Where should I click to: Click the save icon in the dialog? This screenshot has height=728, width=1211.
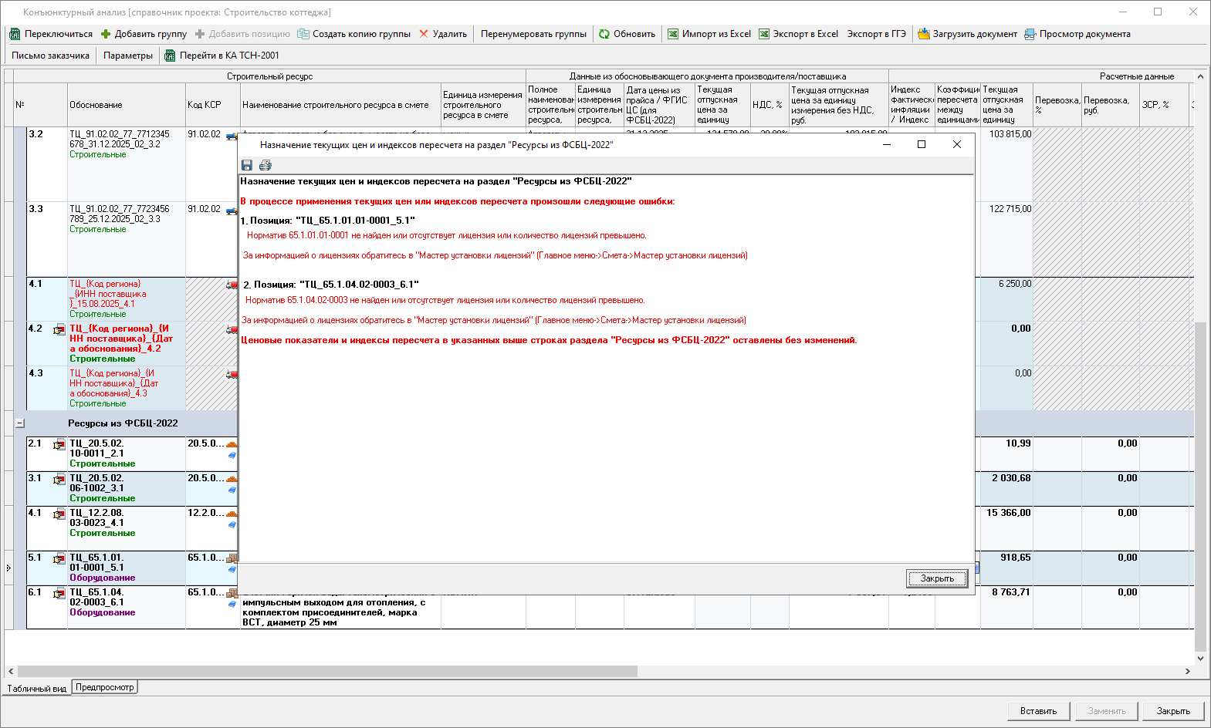(x=247, y=165)
